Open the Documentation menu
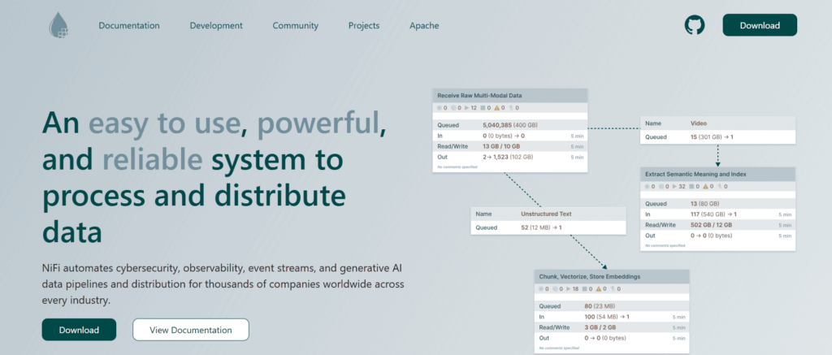Image resolution: width=832 pixels, height=355 pixels. 129,25
